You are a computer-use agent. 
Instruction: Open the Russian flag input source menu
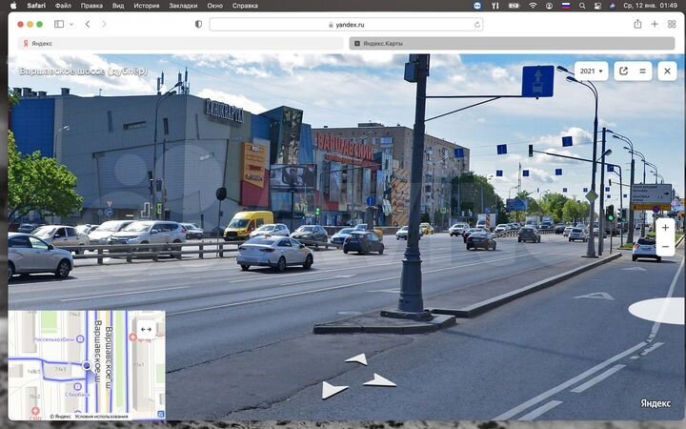click(x=566, y=6)
